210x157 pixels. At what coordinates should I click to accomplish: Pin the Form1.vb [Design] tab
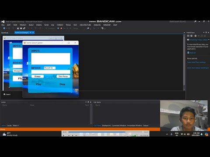tap(31, 33)
